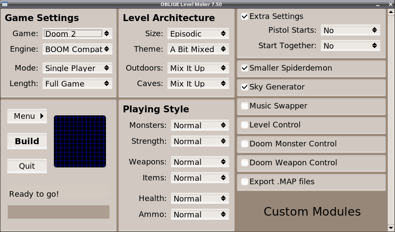Click the Playing Style heading
This screenshot has width=395, height=232.
point(156,109)
